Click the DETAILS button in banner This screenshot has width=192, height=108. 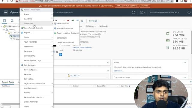(145, 6)
